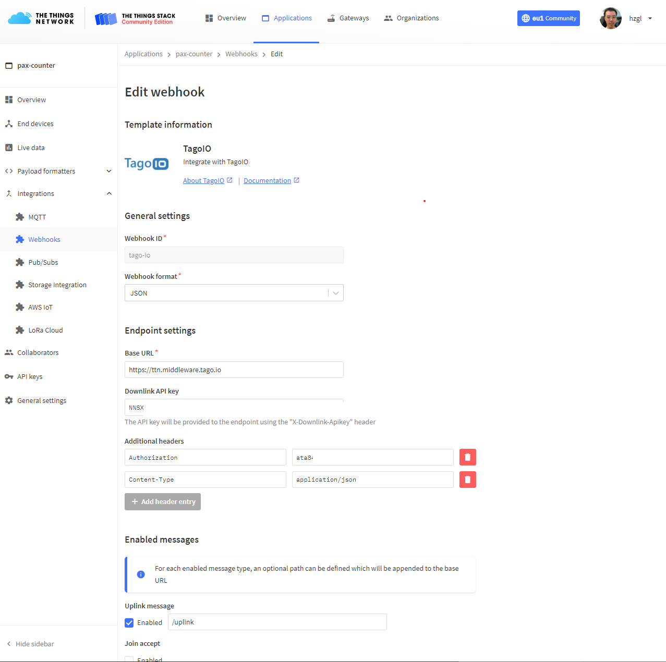Click The Things Network cloud logo

(41, 18)
